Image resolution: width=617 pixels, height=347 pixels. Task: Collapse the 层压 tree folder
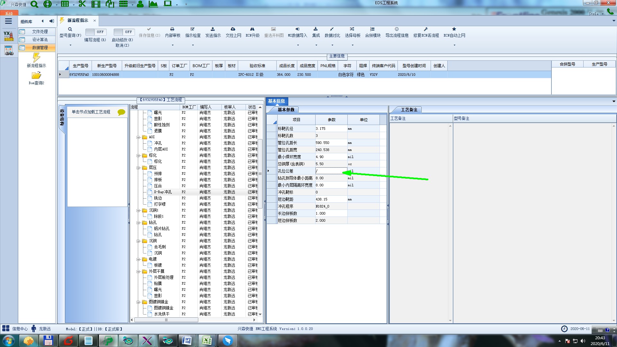139,168
